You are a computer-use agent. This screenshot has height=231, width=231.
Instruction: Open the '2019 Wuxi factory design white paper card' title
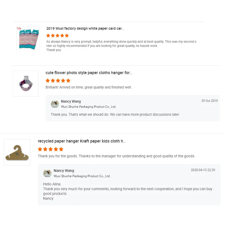point(85,29)
